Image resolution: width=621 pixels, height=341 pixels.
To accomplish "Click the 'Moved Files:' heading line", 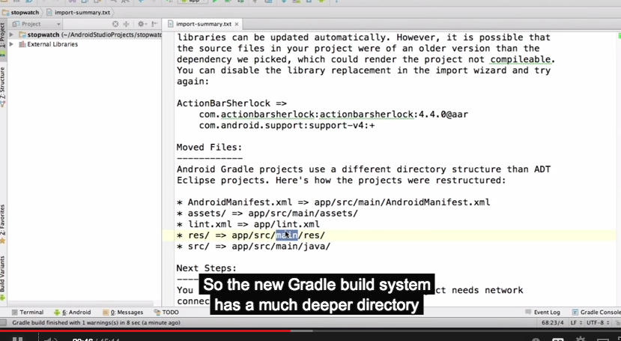I will click(x=209, y=148).
